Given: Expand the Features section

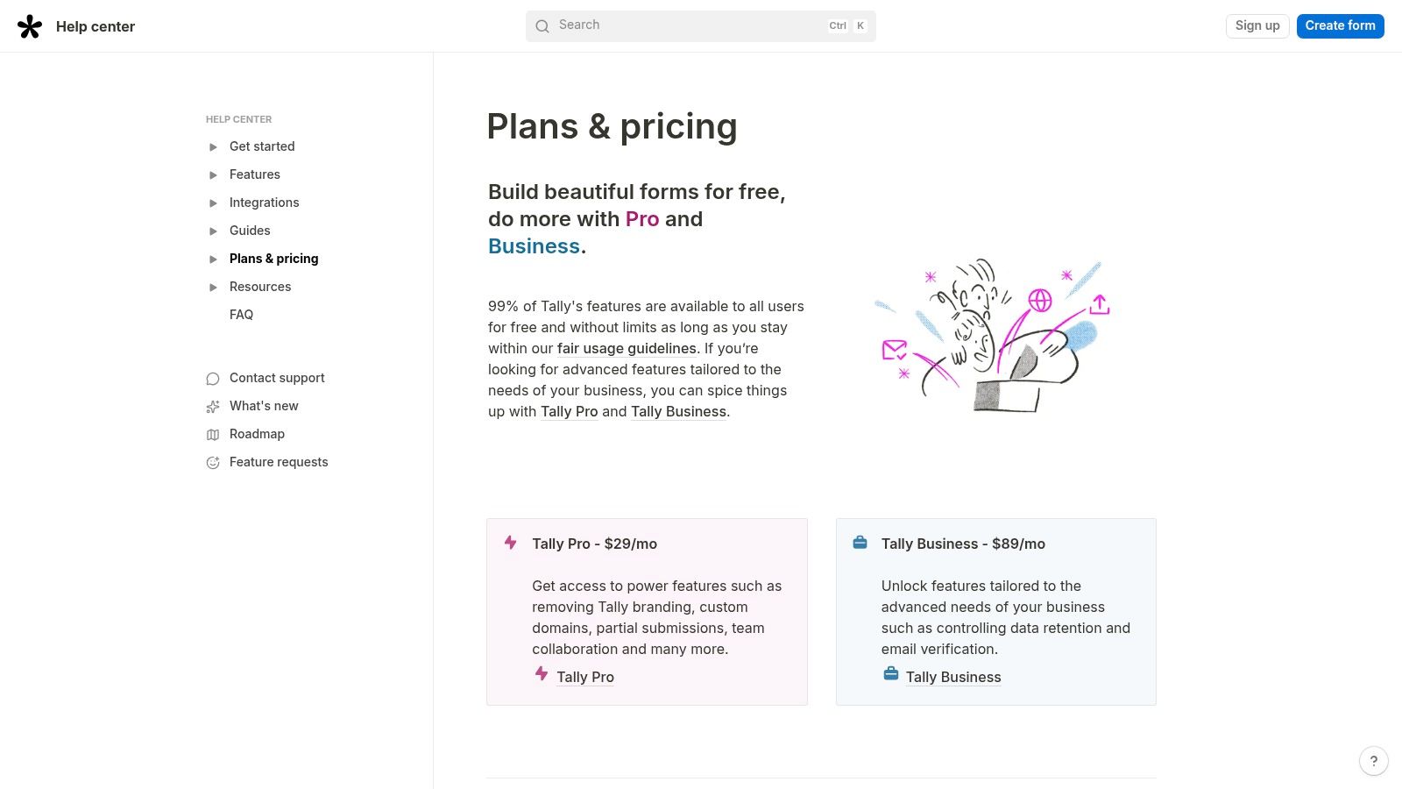Looking at the screenshot, I should 213,174.
